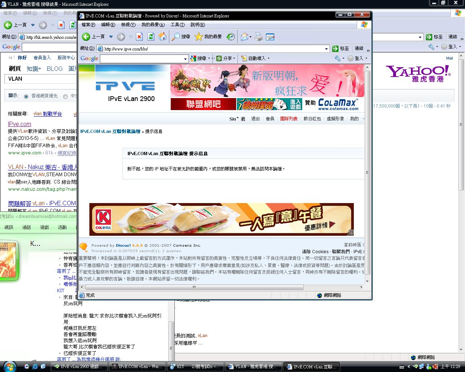This screenshot has height=372, width=465.
Task: Expand the forward history dropdown in the IPvE window
Action: tap(131, 37)
